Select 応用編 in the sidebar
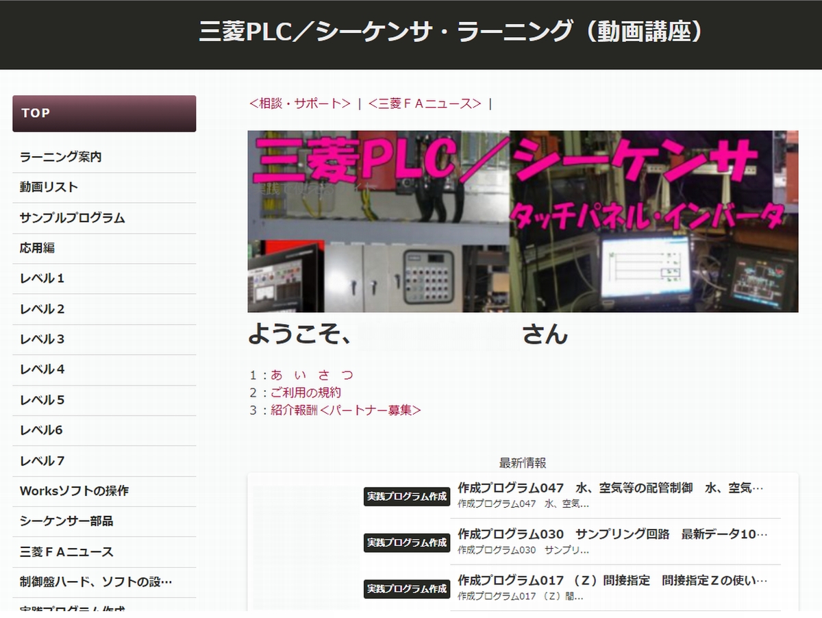The image size is (822, 618). coord(104,248)
